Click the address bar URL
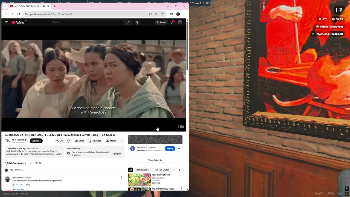The height and width of the screenshot is (197, 350). (x=51, y=14)
